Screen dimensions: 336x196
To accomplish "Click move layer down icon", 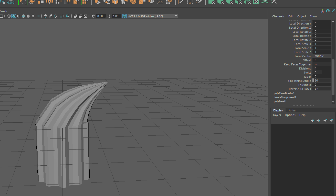I will 318,120.
